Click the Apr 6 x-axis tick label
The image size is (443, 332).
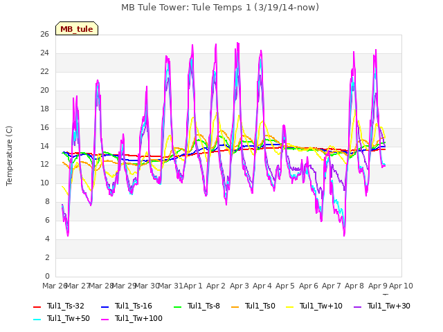tap(309, 286)
